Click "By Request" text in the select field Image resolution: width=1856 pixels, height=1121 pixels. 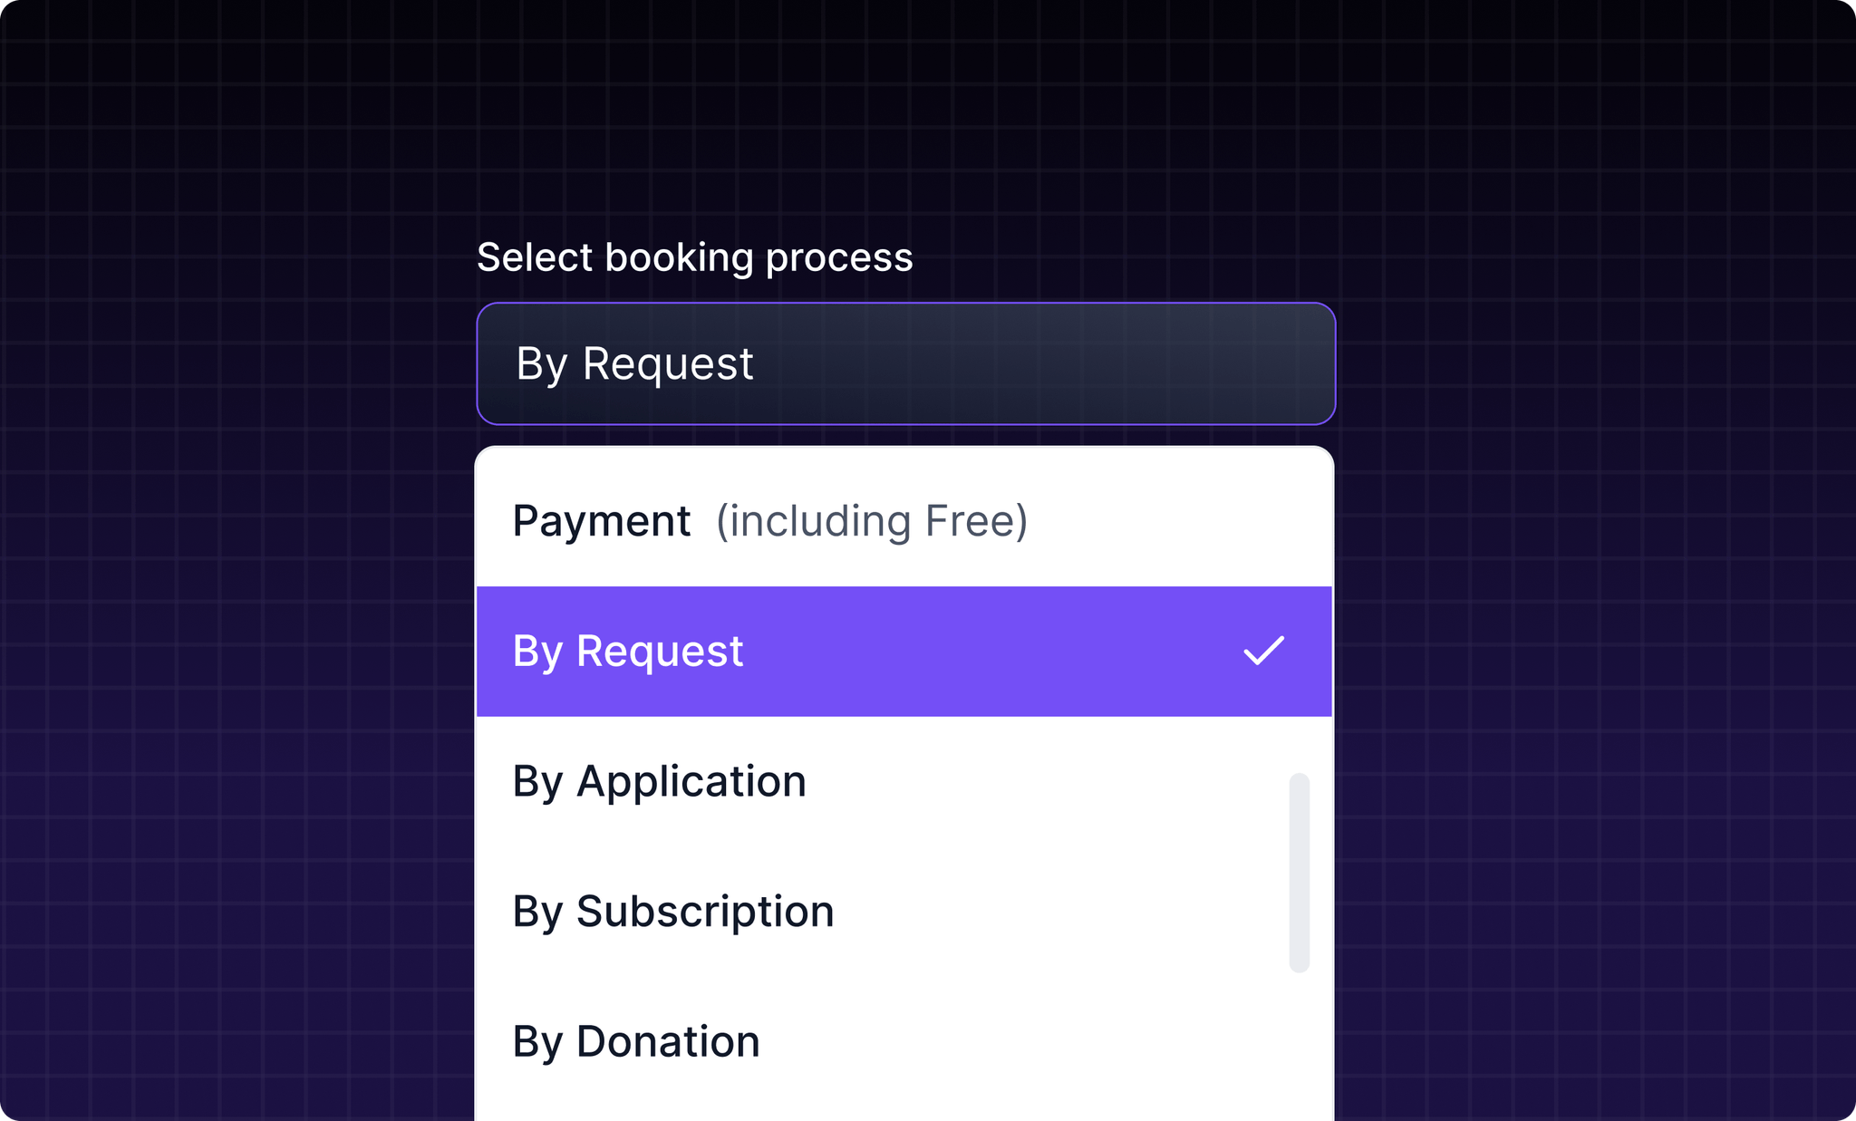tap(634, 364)
